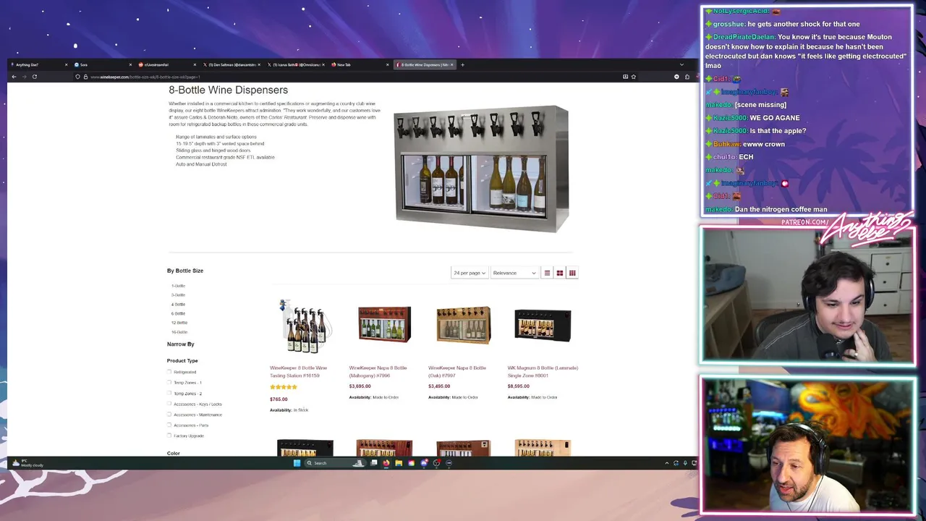Show hidden system tray icons

pos(666,463)
